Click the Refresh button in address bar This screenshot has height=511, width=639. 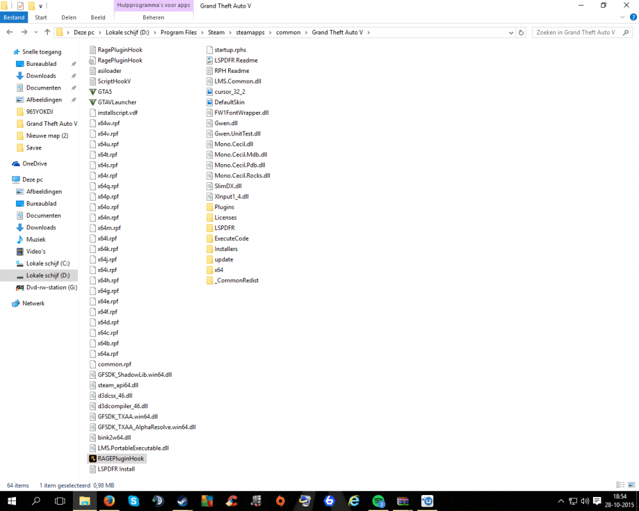tap(521, 33)
